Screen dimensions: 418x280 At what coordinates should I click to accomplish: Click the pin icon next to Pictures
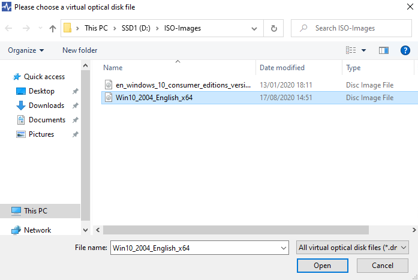(x=75, y=134)
